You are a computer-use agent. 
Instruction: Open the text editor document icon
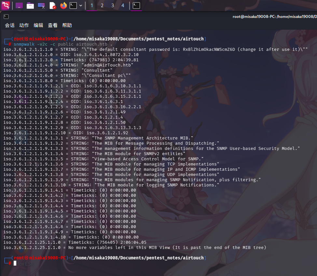pyautogui.click(x=53, y=6)
